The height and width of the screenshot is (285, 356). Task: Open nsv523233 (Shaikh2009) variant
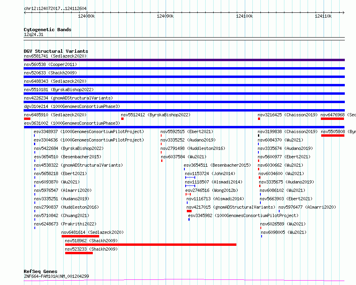[91, 249]
